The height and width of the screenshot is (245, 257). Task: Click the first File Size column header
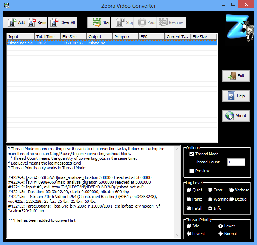pyautogui.click(x=73, y=37)
